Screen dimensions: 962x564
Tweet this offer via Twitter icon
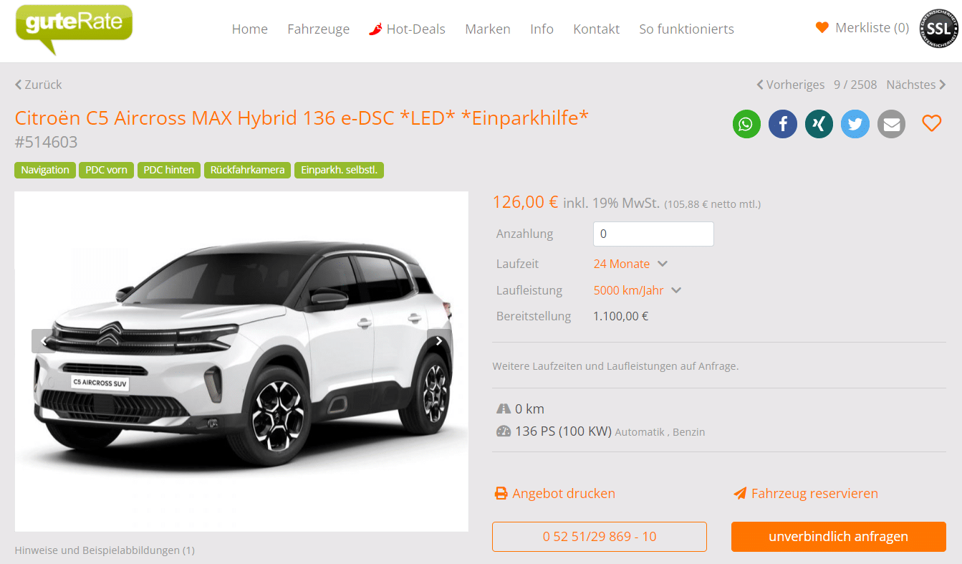[x=855, y=124]
